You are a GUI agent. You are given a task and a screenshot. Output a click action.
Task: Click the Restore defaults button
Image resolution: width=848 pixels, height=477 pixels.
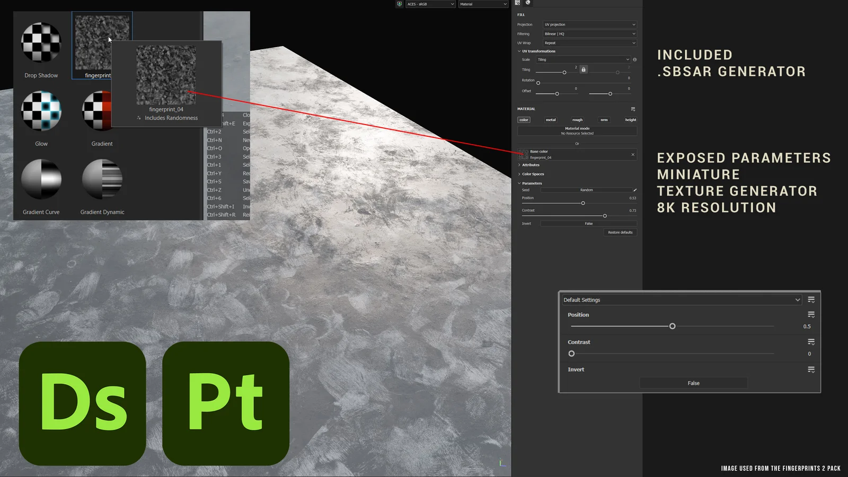point(620,232)
